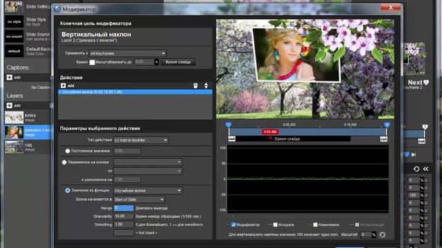
Task: Click the right blue keyframe marker on timeline
Action: 387,125
